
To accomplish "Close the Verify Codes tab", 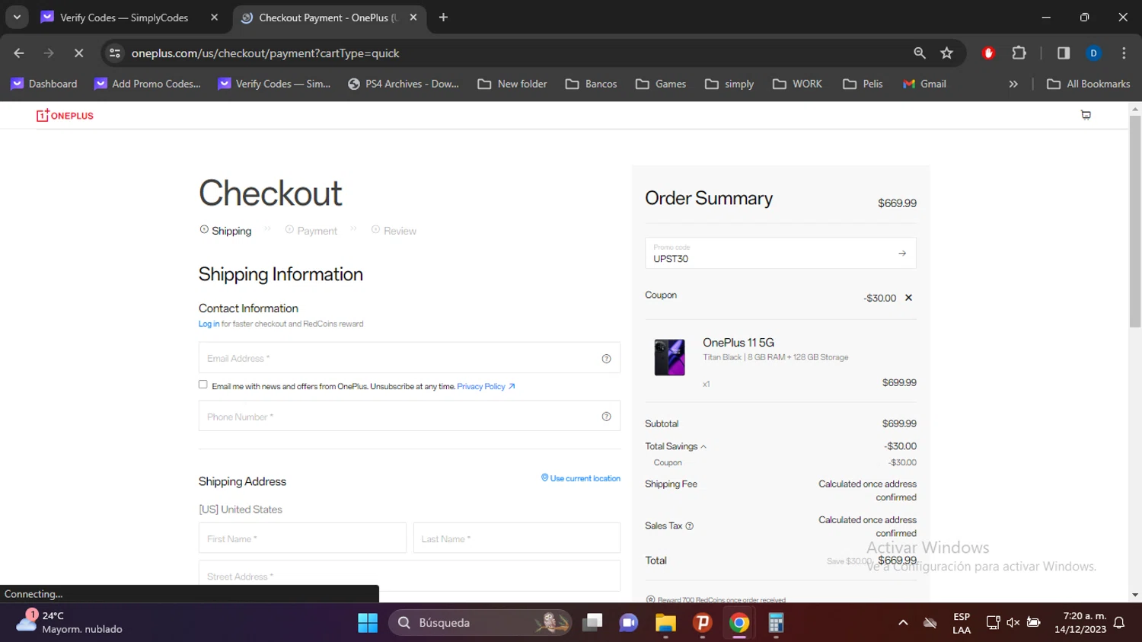I will click(214, 18).
